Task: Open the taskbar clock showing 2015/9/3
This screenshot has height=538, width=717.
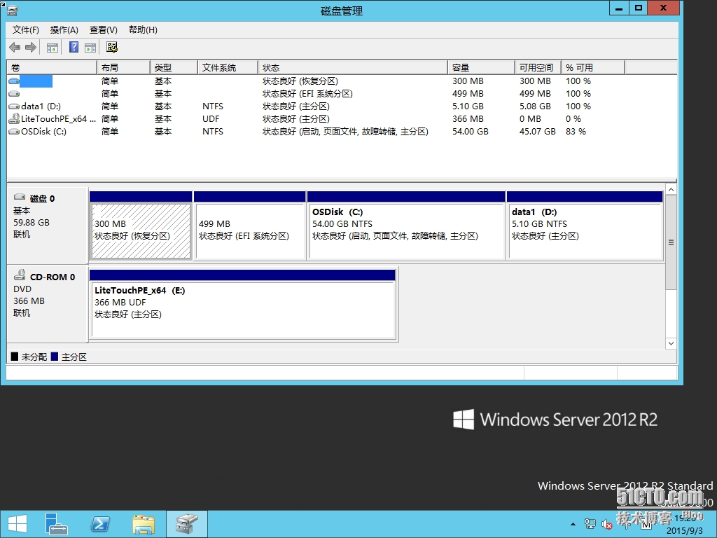Action: [685, 524]
